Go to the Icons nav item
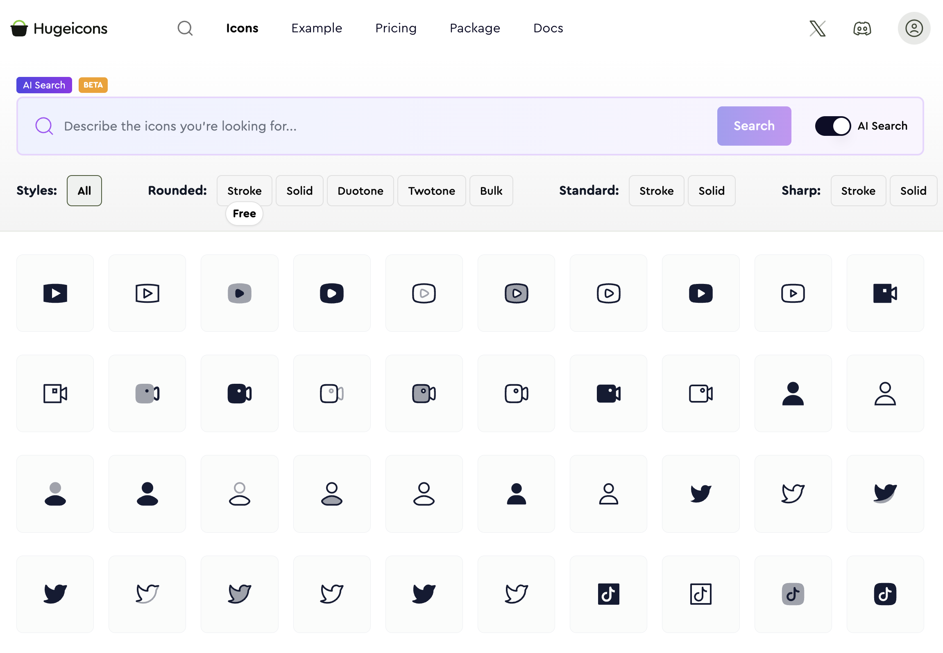This screenshot has width=943, height=653. pyautogui.click(x=242, y=28)
